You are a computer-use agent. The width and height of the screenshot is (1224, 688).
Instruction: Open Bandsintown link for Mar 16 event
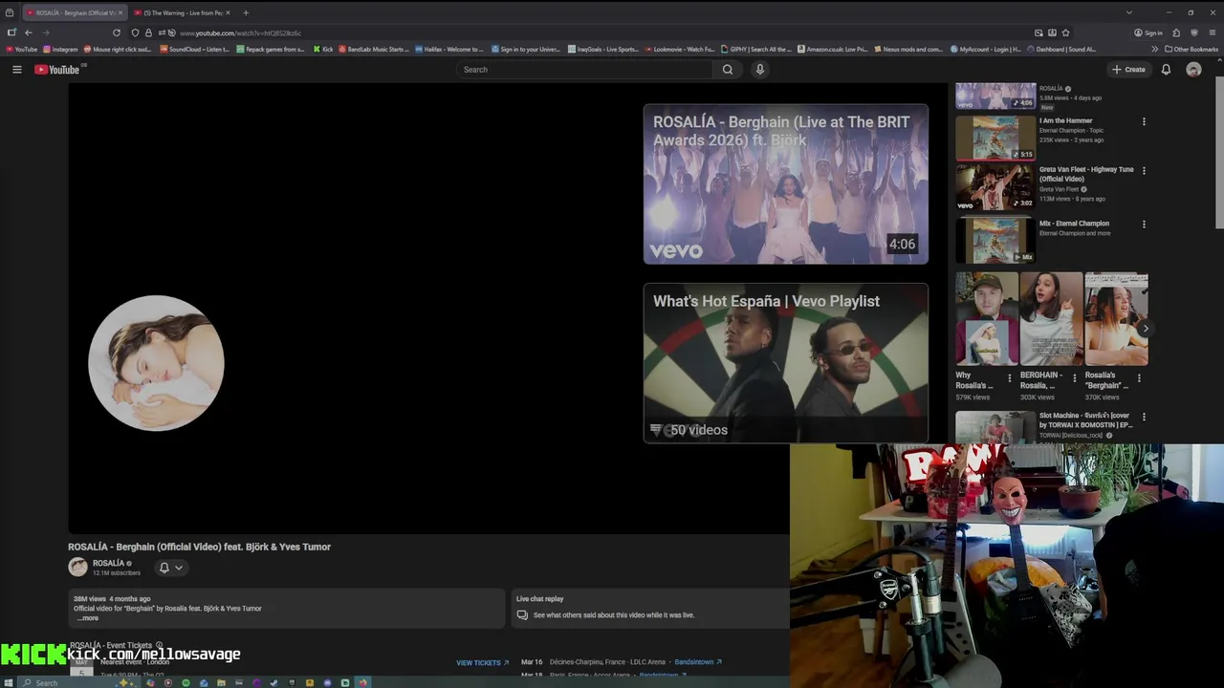click(x=698, y=661)
